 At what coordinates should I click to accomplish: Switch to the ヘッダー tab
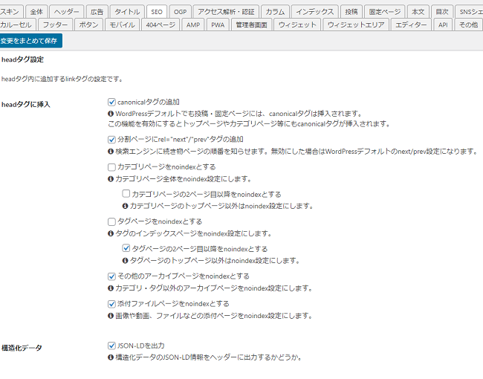coord(66,12)
